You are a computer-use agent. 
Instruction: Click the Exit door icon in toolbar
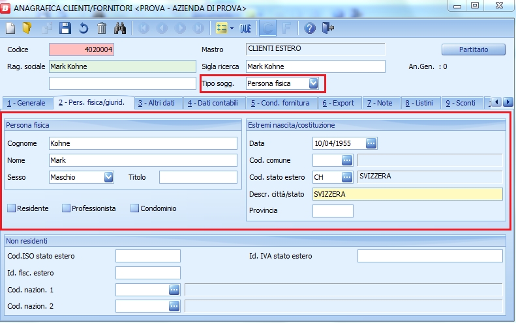(x=328, y=28)
